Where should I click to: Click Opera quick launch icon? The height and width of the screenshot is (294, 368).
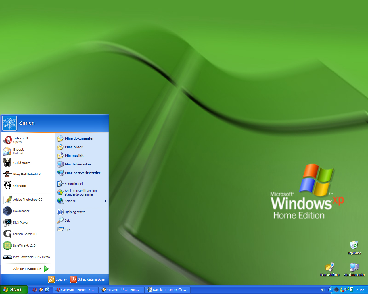pyautogui.click(x=35, y=290)
